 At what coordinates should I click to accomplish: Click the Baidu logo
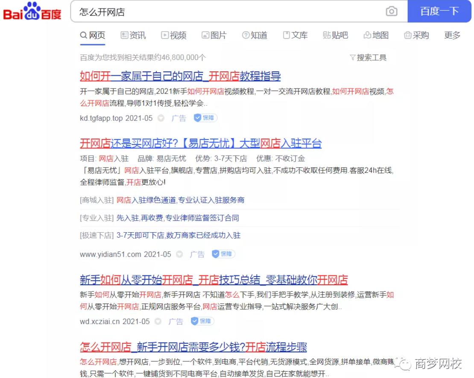point(32,12)
